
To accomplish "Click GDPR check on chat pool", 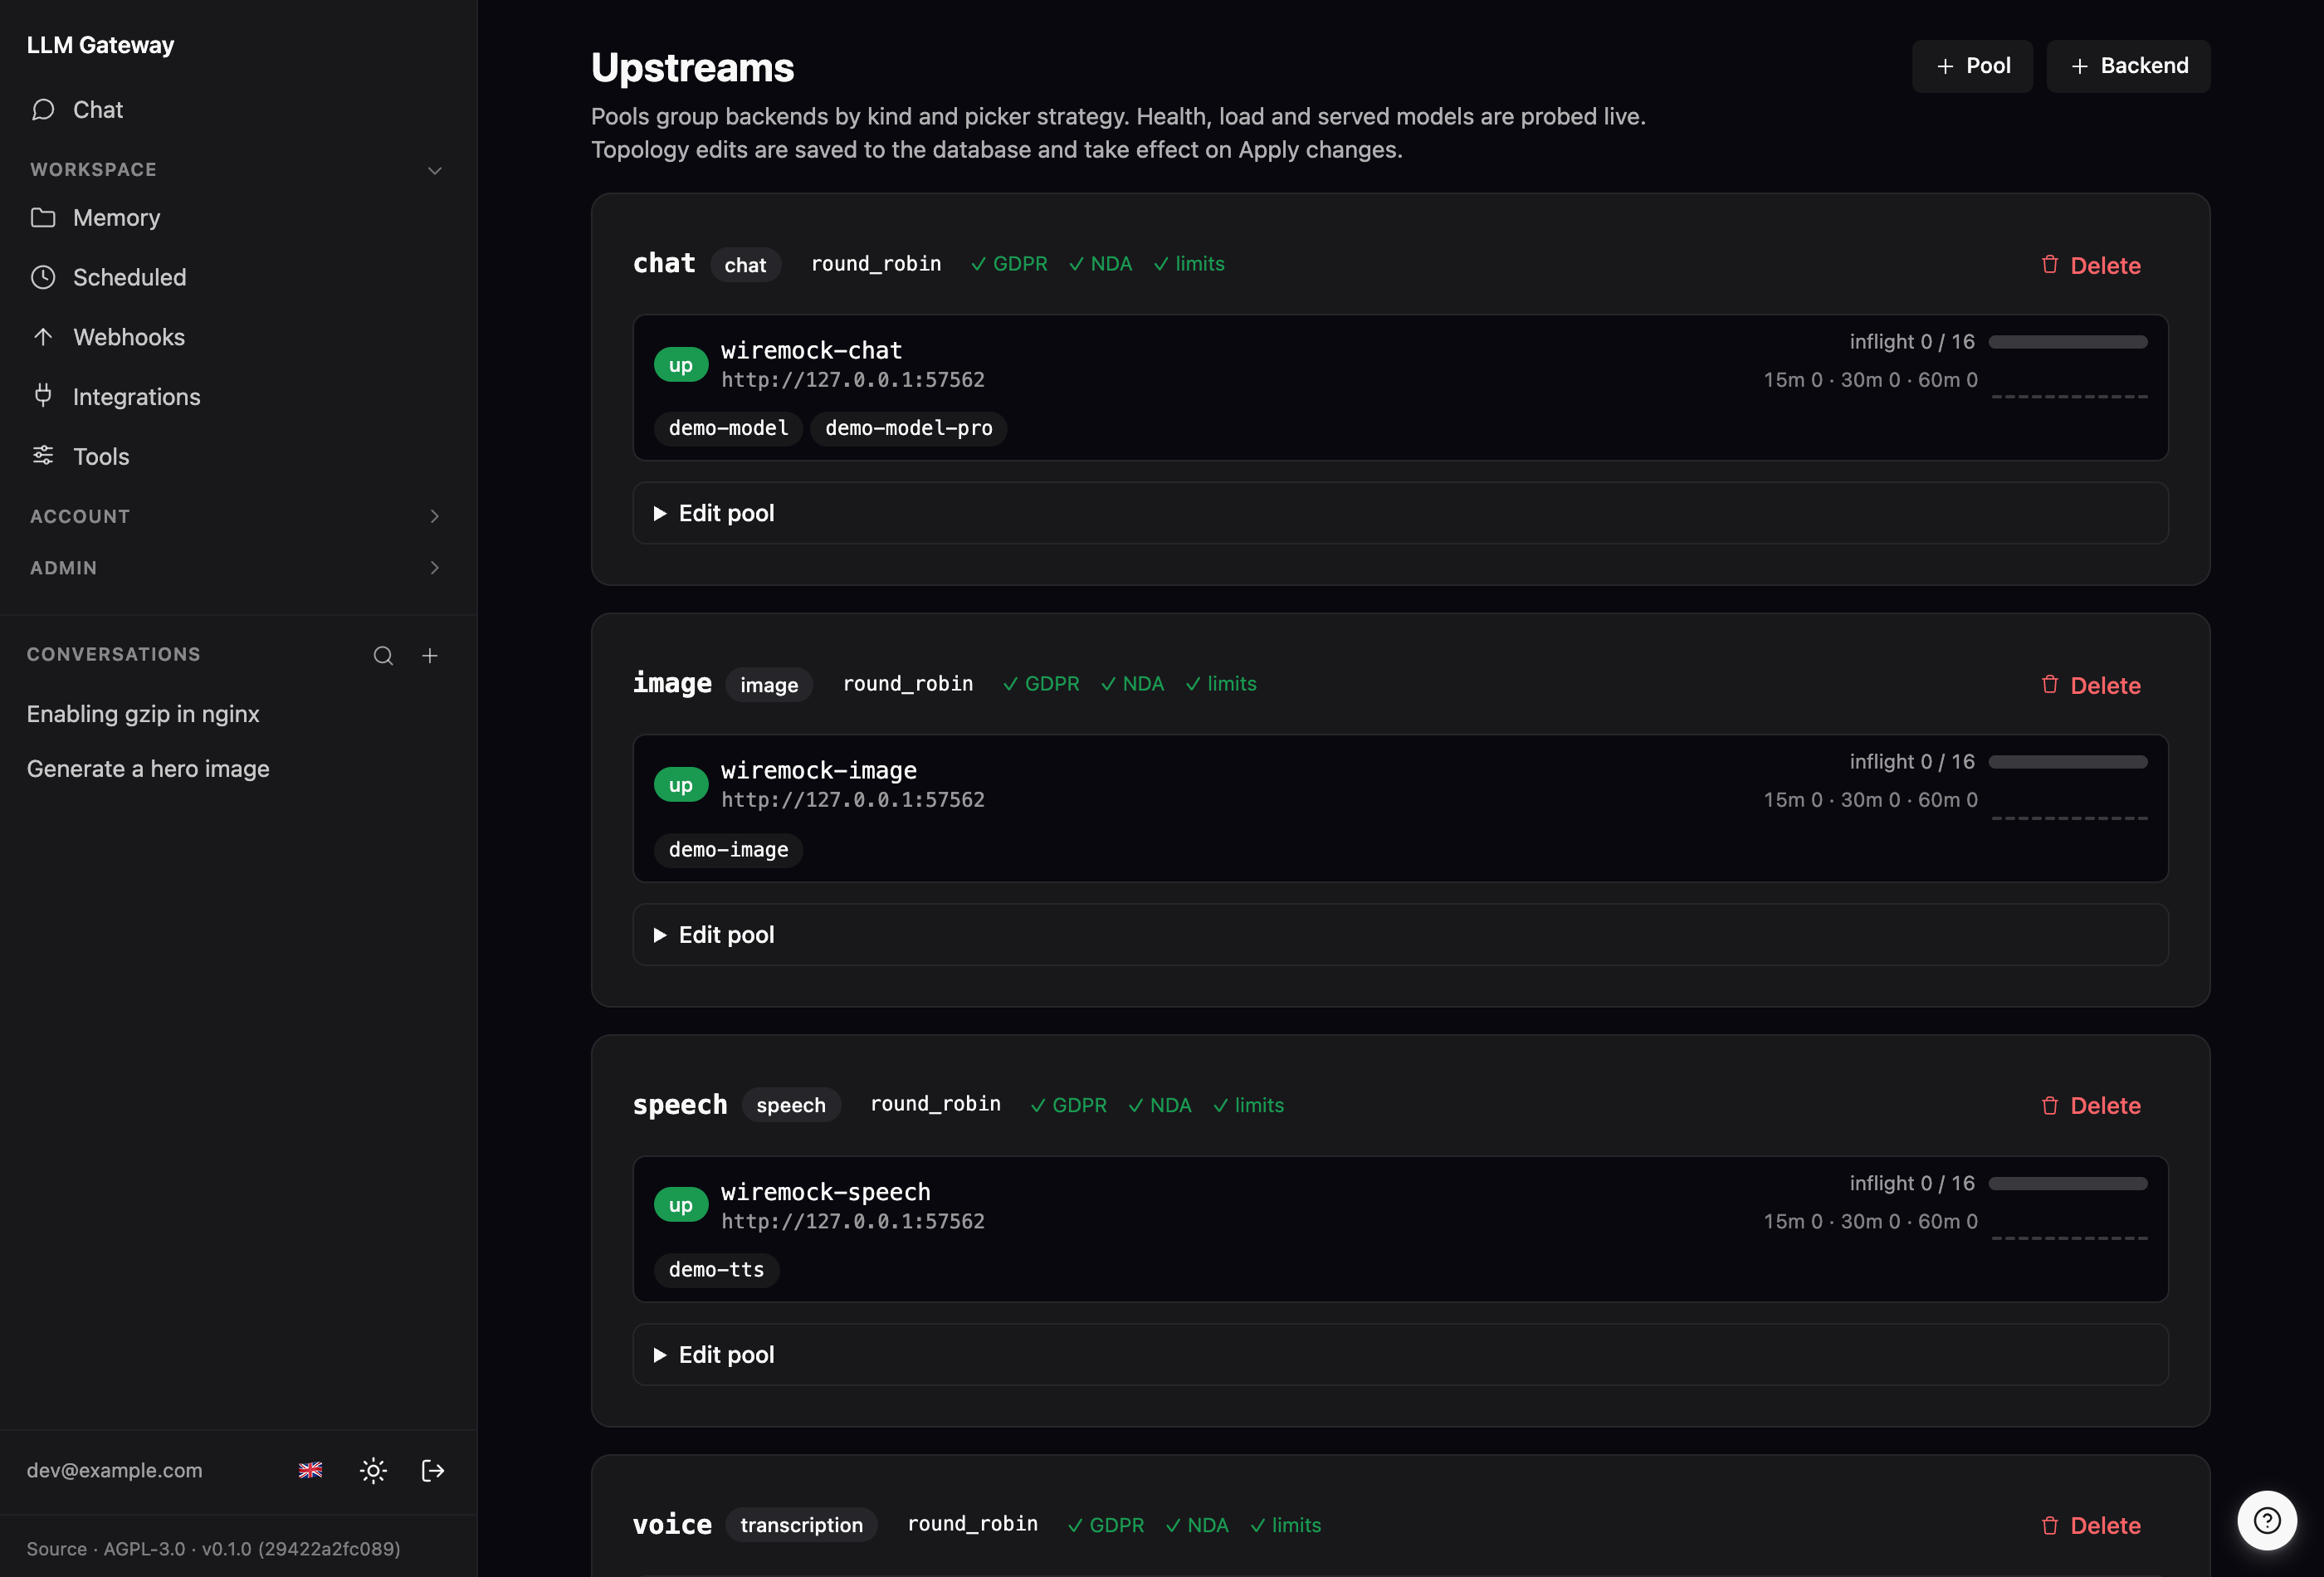I will click(1009, 264).
